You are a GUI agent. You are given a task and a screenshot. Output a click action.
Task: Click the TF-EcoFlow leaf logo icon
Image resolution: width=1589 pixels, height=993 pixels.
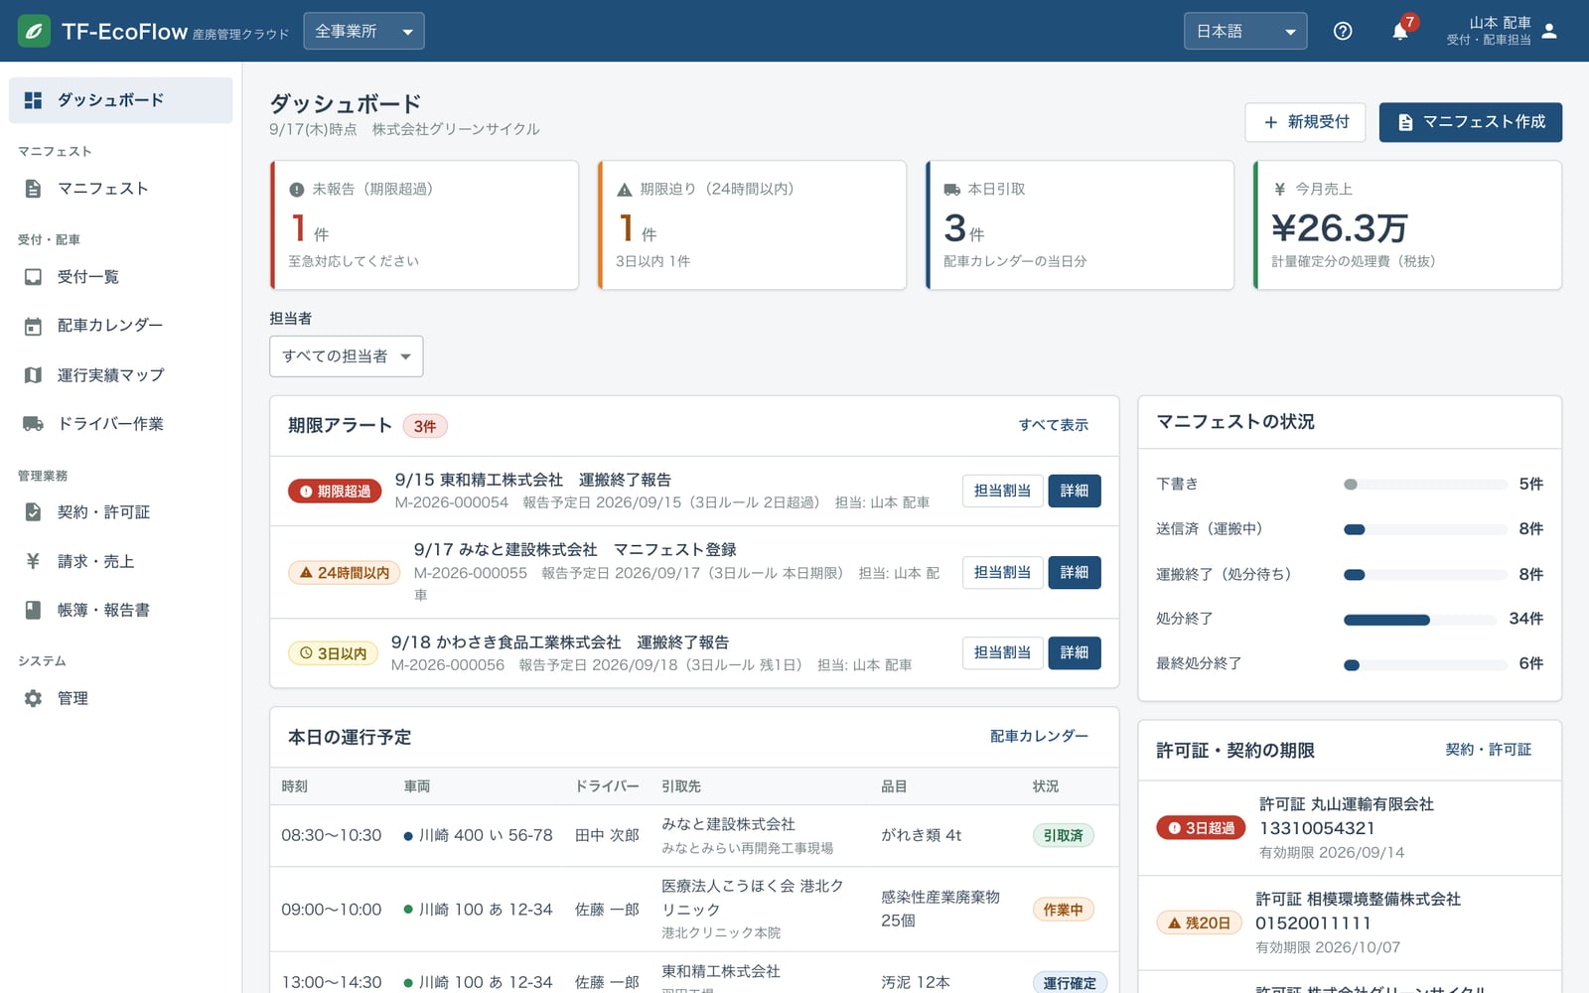[x=34, y=31]
